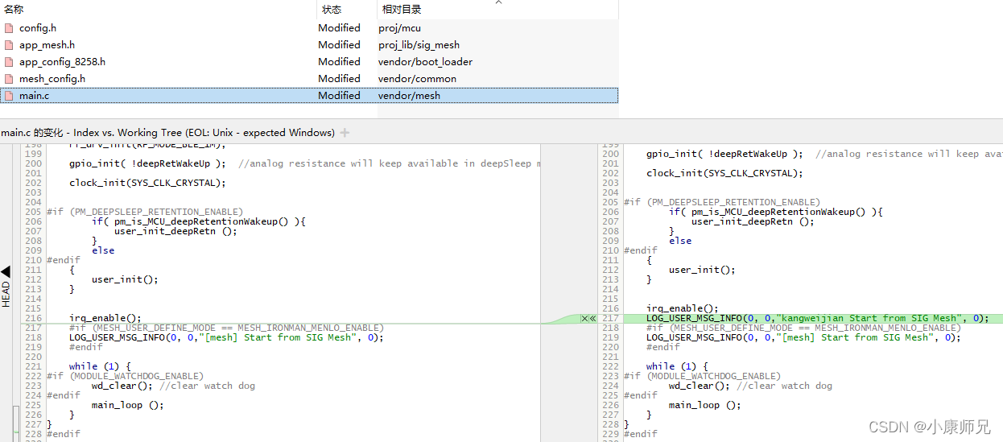
Task: Click the proj_lib/sig_mesh directory entry
Action: pos(419,45)
